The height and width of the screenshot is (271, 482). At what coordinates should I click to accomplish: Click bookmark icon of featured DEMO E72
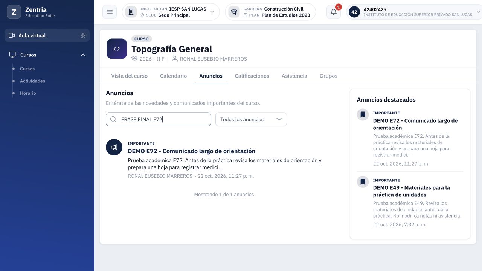[363, 114]
